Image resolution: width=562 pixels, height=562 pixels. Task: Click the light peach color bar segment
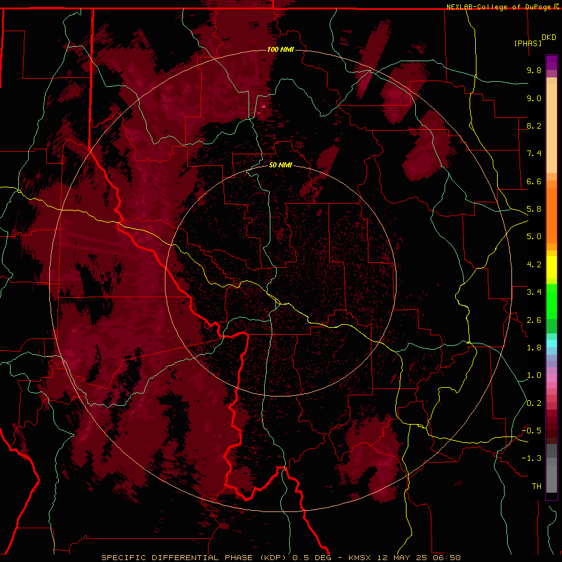coord(551,129)
